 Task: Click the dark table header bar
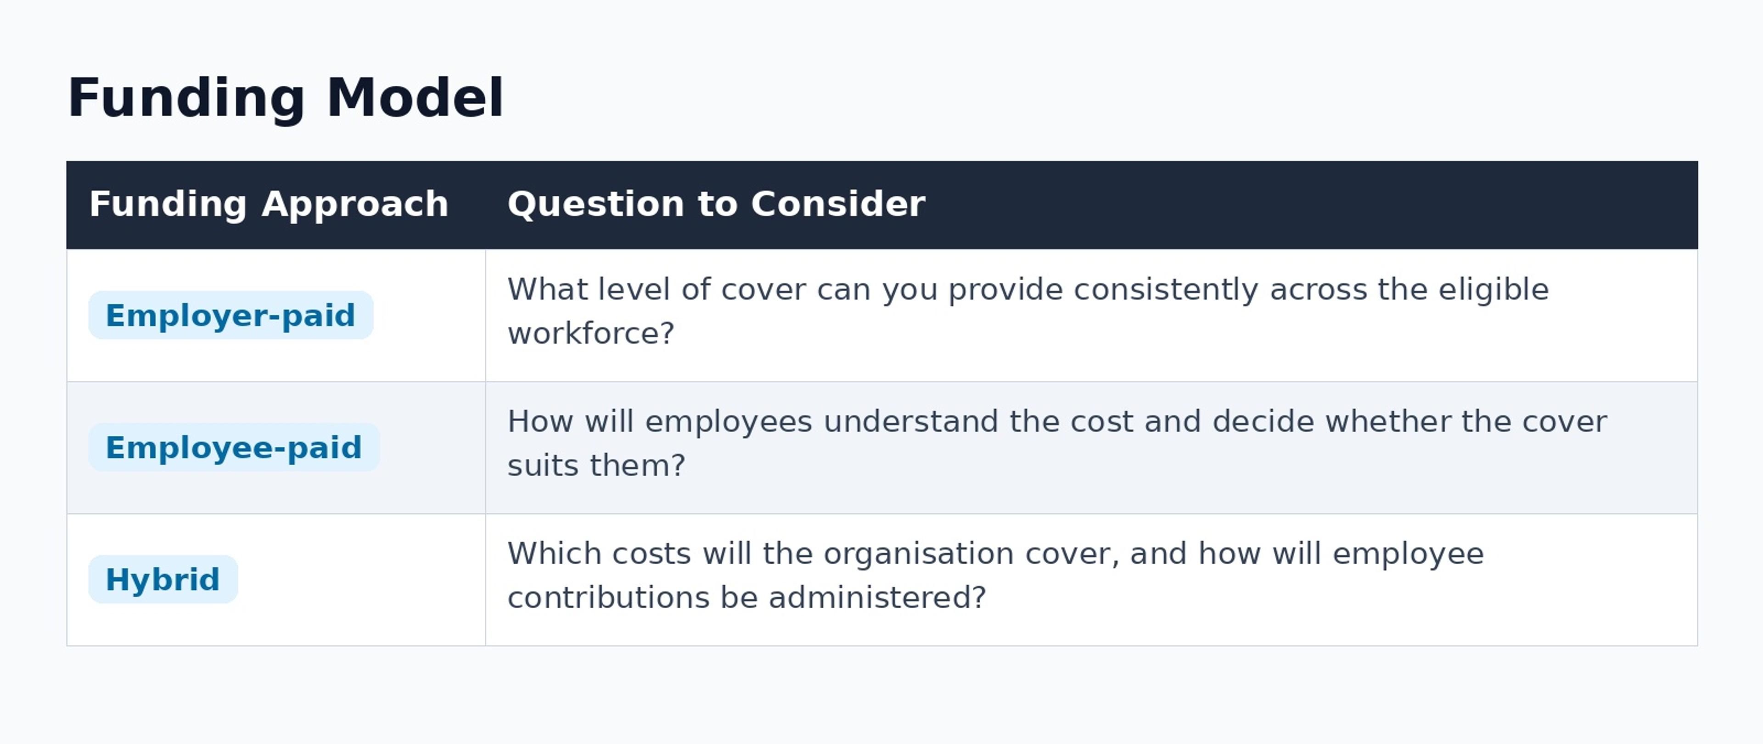click(x=882, y=205)
